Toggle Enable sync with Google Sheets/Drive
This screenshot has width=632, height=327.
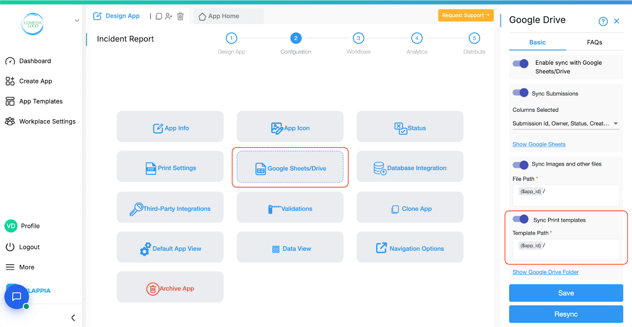pyautogui.click(x=521, y=64)
